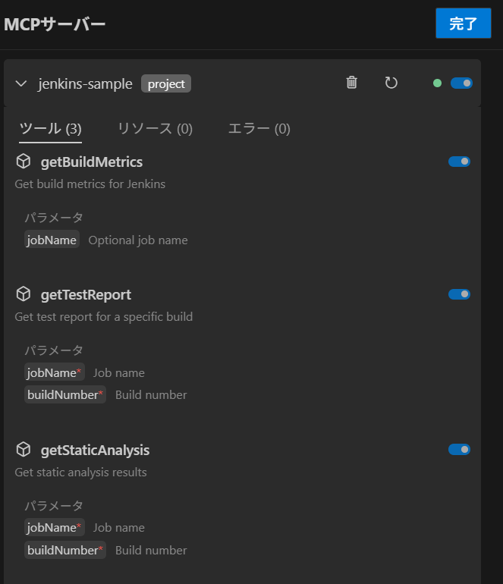Refresh the jenkins-sample server connection

[391, 83]
